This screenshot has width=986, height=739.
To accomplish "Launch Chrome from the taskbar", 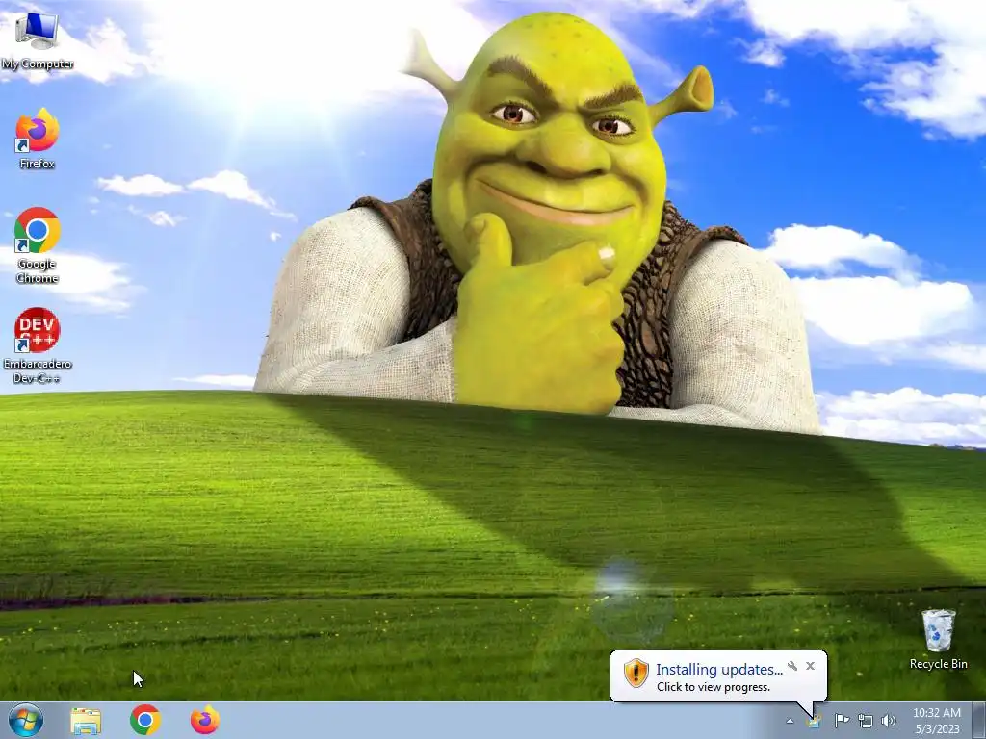I will (x=145, y=720).
